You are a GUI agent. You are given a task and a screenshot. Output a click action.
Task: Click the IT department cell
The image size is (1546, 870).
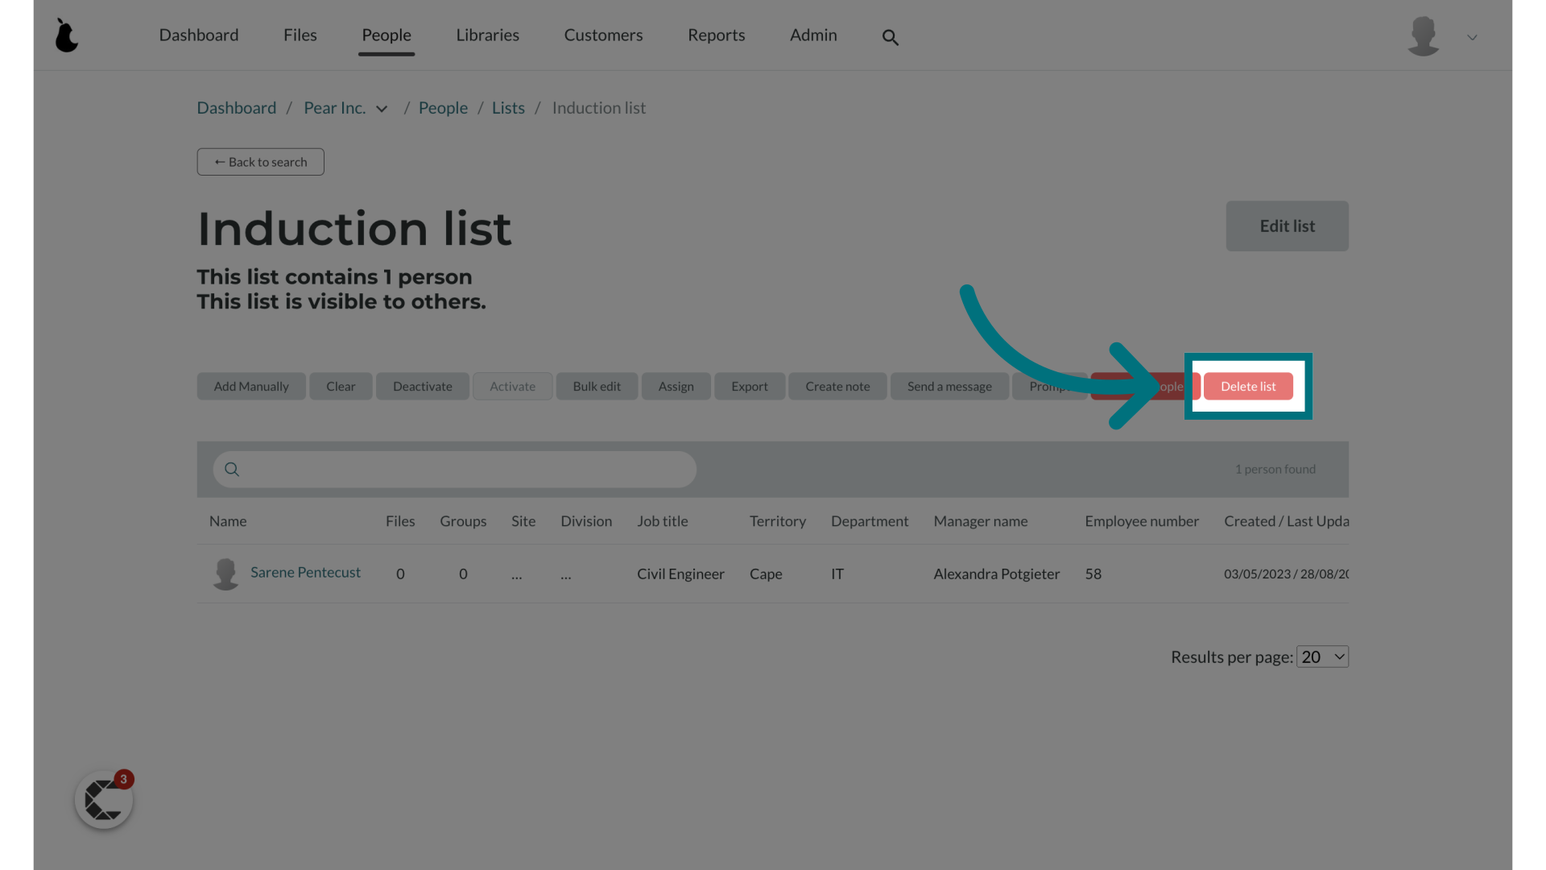point(837,574)
